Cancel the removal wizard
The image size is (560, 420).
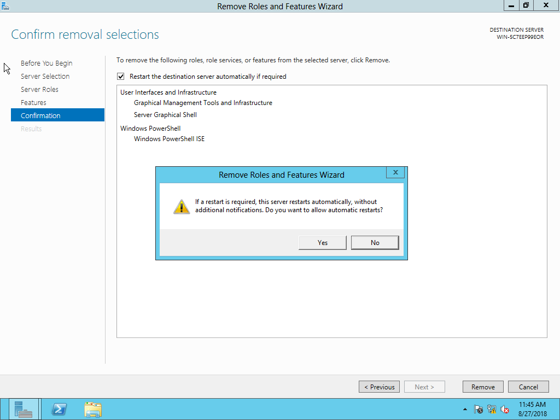[528, 387]
